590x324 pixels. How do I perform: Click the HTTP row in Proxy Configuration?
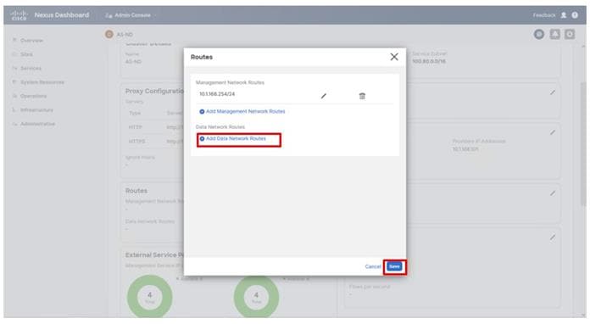(154, 127)
